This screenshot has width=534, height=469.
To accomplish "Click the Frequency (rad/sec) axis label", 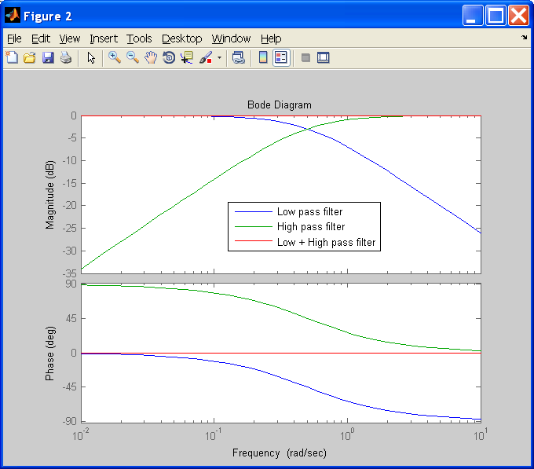I will pyautogui.click(x=280, y=453).
